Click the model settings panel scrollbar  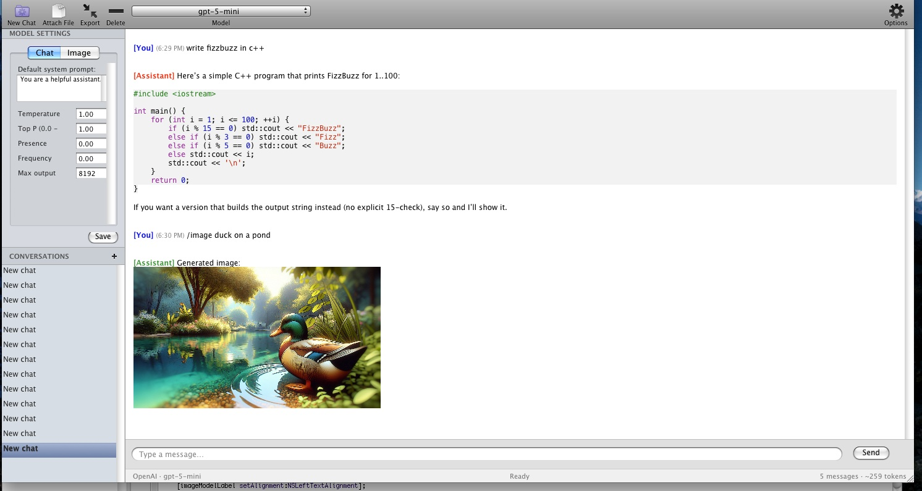click(112, 143)
